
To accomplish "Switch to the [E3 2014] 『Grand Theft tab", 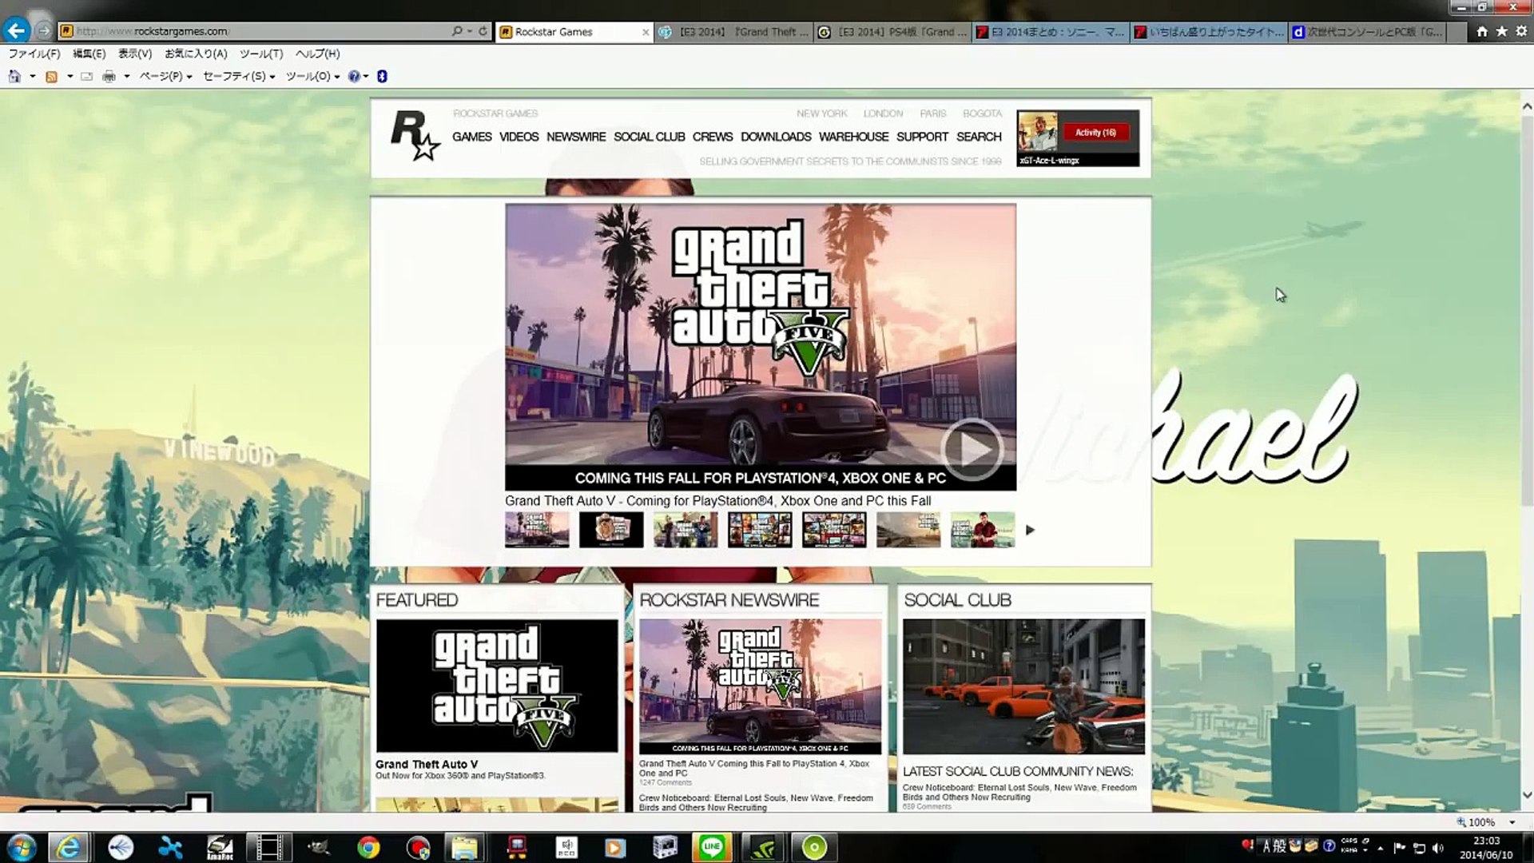I will click(x=733, y=32).
